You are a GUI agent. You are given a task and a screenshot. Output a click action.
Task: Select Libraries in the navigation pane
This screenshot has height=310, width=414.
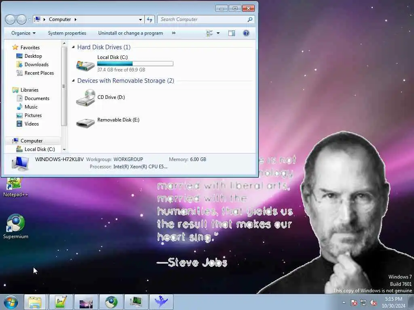coord(25,90)
